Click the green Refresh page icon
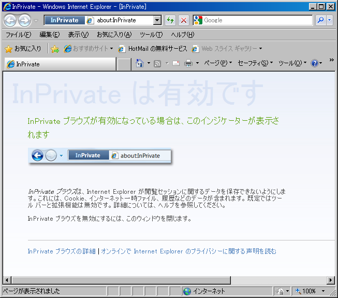Image resolution: width=338 pixels, height=298 pixels. point(170,20)
